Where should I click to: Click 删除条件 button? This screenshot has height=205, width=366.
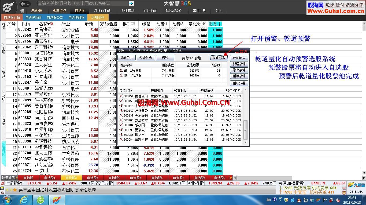tap(239, 76)
